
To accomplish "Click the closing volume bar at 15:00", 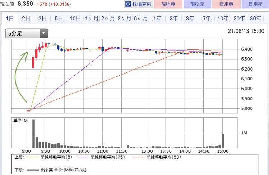I will (x=223, y=141).
